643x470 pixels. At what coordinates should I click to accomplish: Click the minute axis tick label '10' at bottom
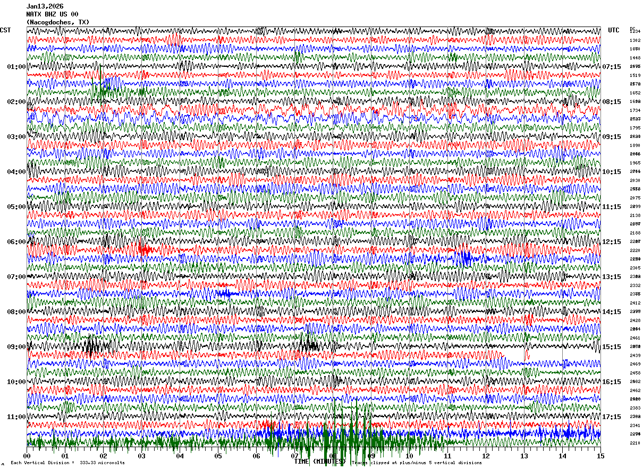tap(409, 456)
